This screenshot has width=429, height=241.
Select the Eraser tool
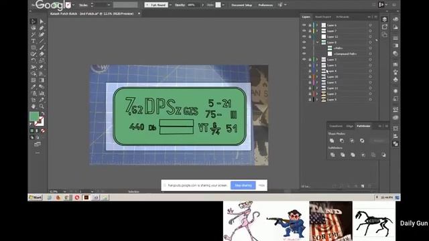click(x=42, y=54)
